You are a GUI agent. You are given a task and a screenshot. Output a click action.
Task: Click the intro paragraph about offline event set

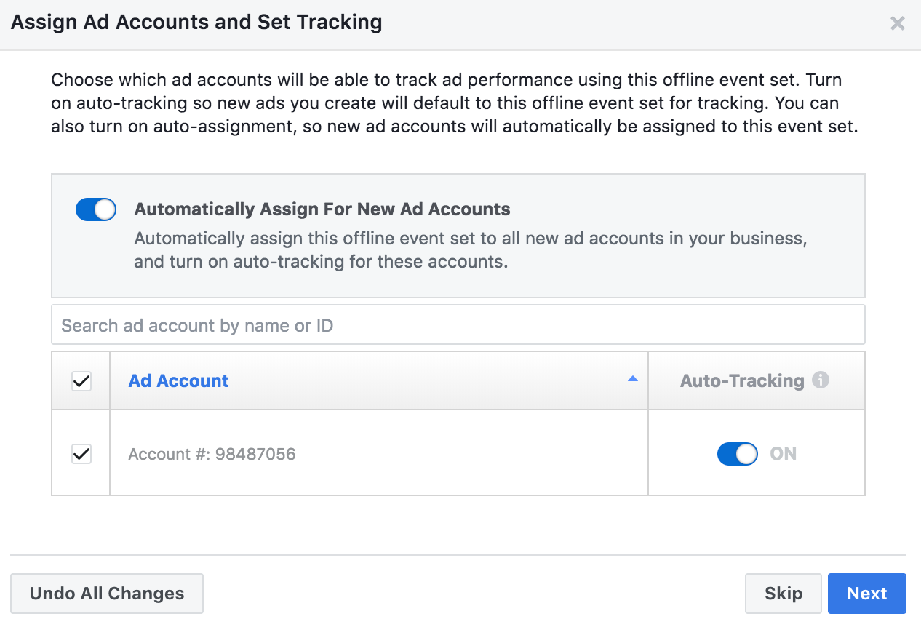click(455, 103)
